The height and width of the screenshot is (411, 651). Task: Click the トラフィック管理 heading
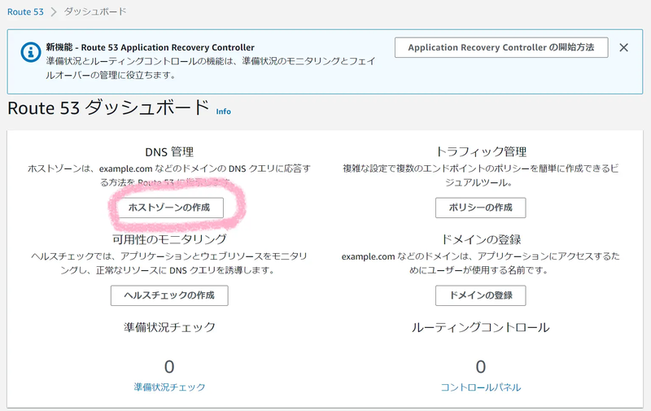point(481,151)
